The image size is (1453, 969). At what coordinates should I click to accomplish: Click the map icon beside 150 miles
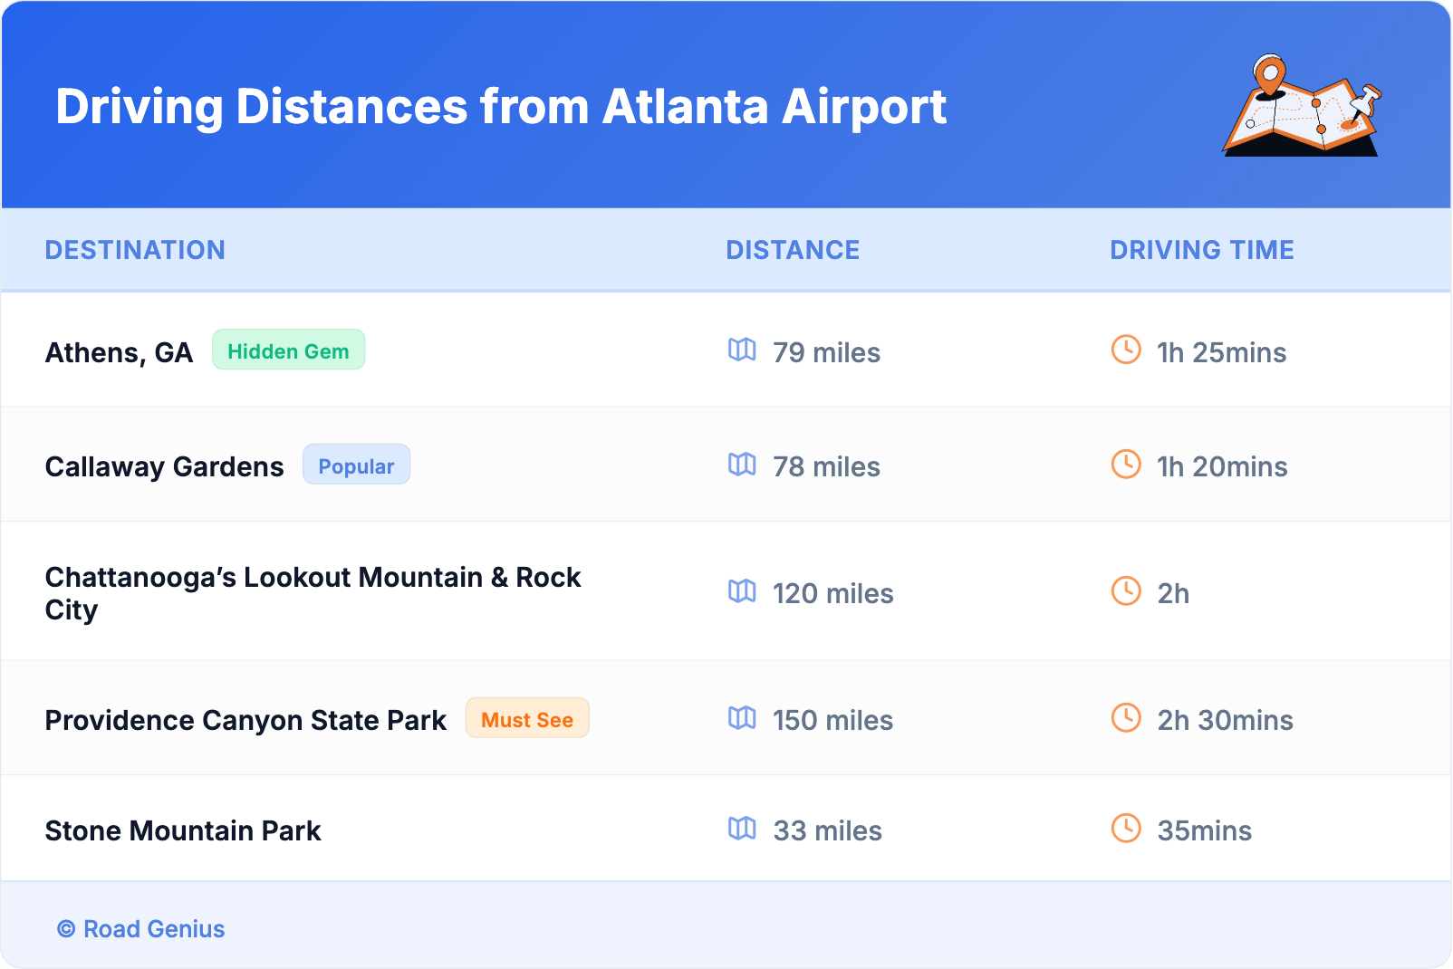742,718
